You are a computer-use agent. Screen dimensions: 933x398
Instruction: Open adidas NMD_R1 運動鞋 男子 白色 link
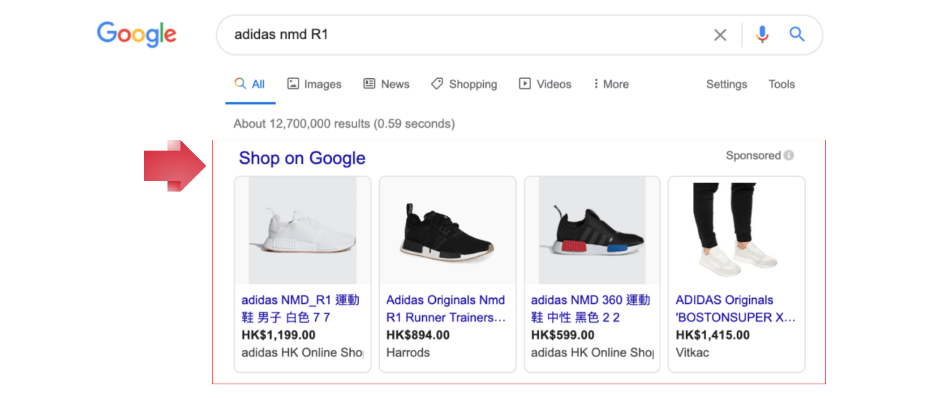coord(300,309)
